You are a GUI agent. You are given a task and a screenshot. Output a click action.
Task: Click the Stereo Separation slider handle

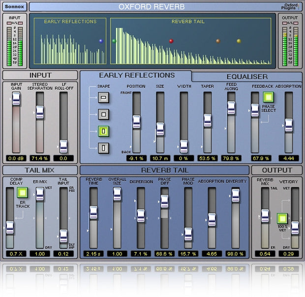[40, 112]
